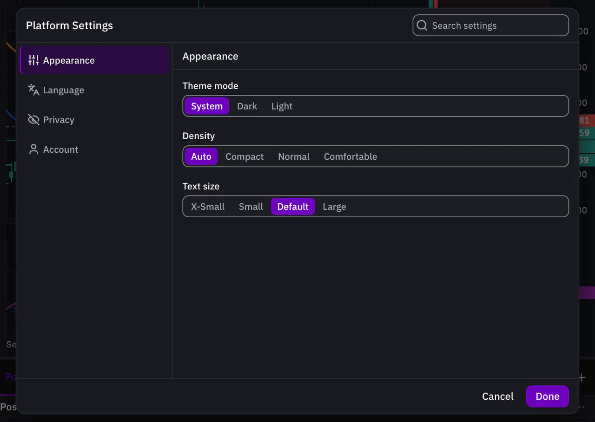Cancel the Platform Settings dialog
This screenshot has width=595, height=422.
point(498,396)
